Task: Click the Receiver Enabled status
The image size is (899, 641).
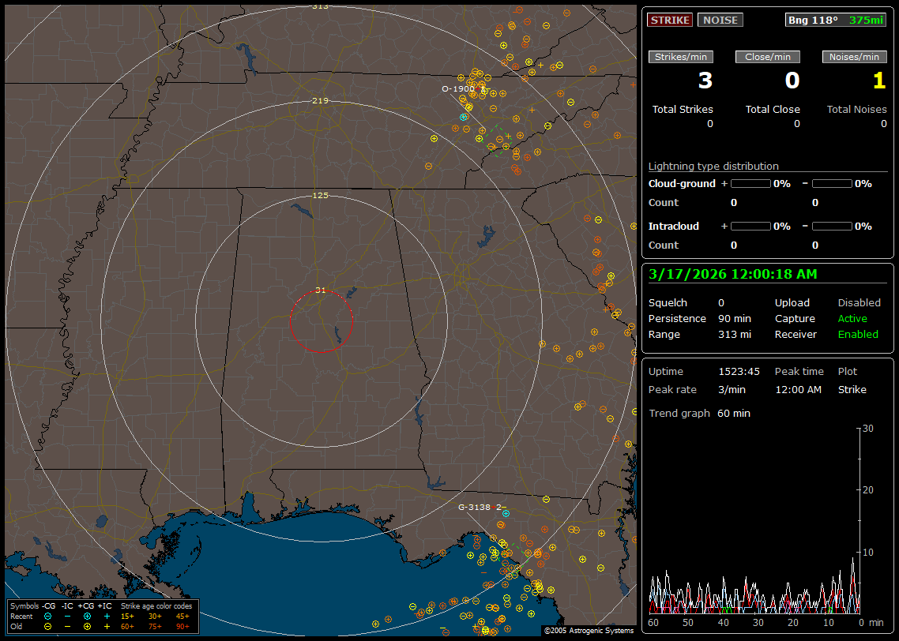Action: 858,334
